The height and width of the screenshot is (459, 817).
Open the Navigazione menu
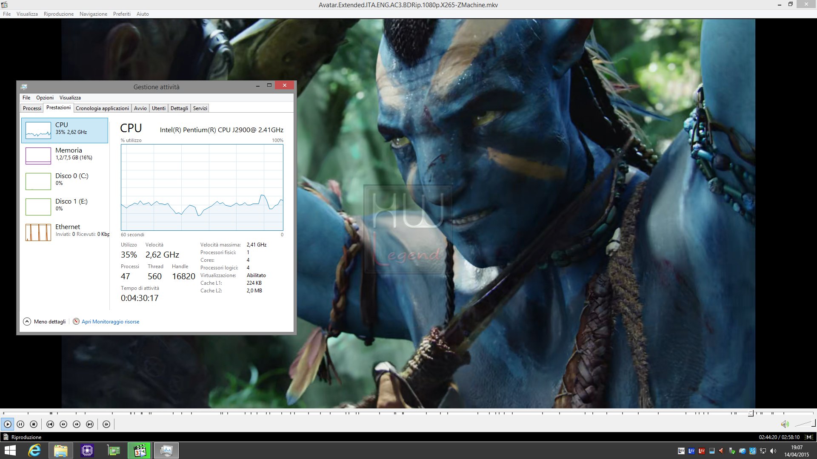(x=93, y=14)
